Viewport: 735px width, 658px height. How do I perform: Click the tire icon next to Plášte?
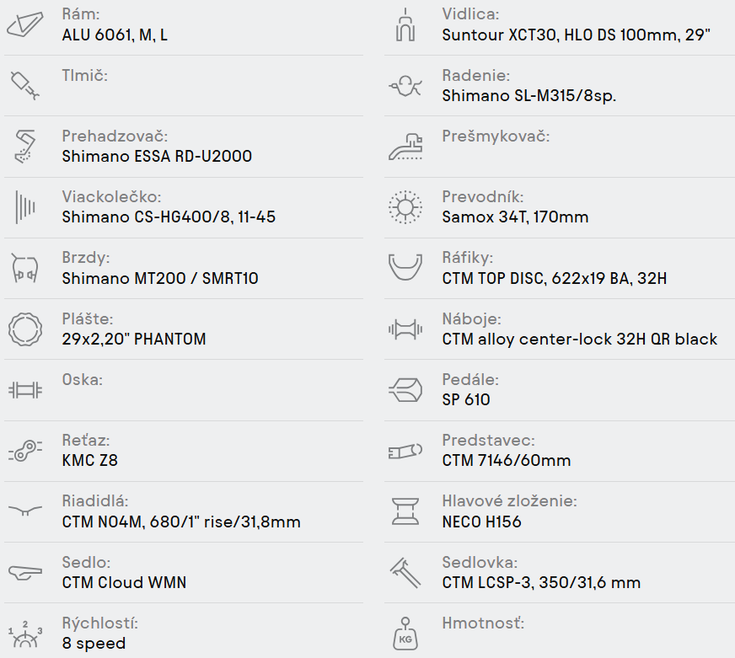[x=24, y=329]
